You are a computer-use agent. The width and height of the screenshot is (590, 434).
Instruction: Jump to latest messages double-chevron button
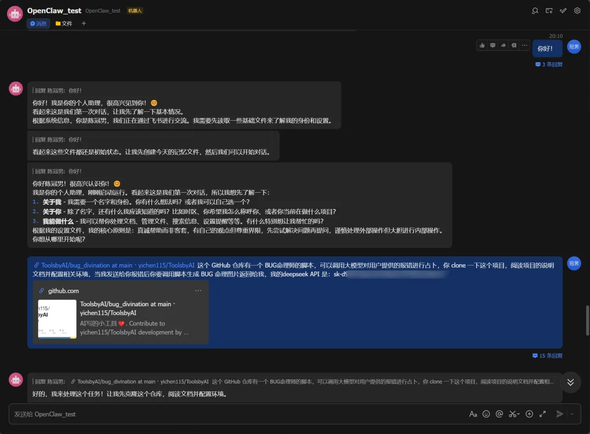click(x=570, y=382)
